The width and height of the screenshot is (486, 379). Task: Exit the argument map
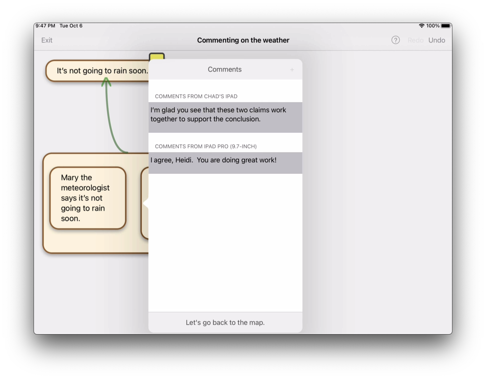coord(47,40)
